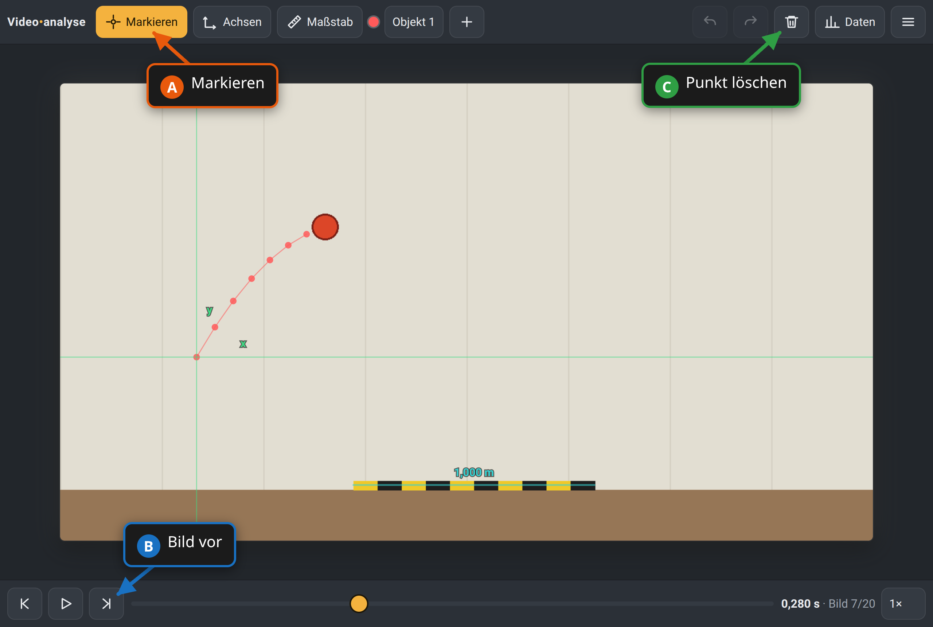Click the red ball in the video
The height and width of the screenshot is (627, 933).
(x=325, y=227)
